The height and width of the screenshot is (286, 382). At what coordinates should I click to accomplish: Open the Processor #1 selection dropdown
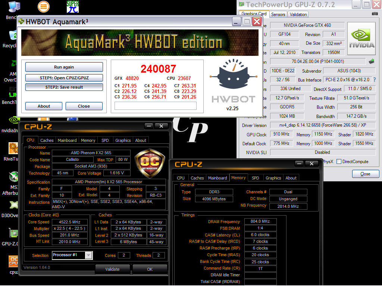(88, 255)
